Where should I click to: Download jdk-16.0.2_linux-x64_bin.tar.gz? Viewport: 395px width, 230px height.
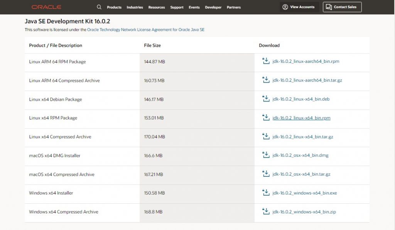pyautogui.click(x=302, y=137)
